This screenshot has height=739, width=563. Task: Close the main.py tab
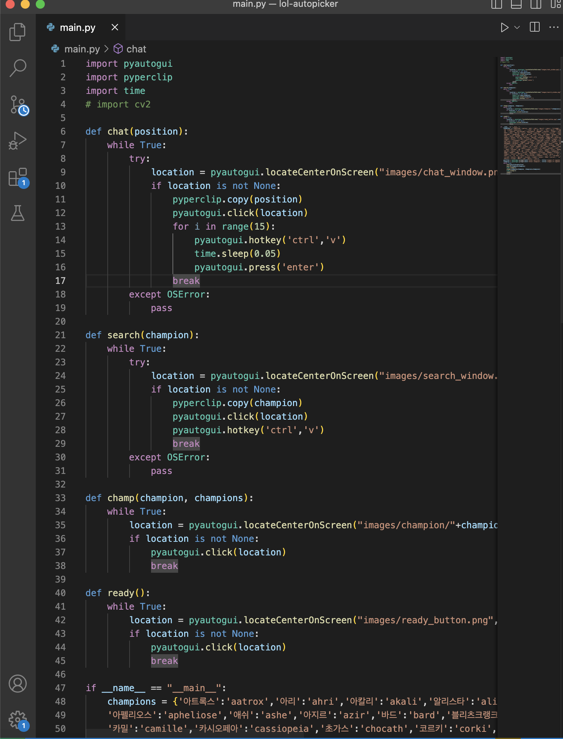coord(115,28)
